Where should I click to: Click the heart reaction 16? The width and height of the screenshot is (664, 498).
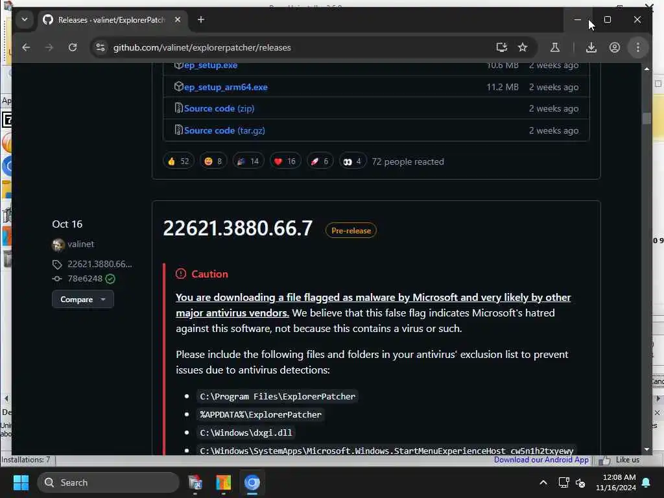(x=285, y=161)
